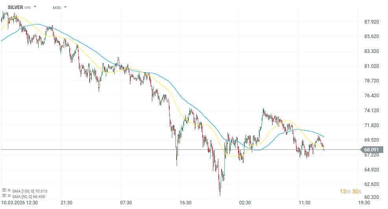Expand the SILVER instrument dropdown arrow
Image resolution: width=388 pixels, height=209 pixels.
point(35,7)
